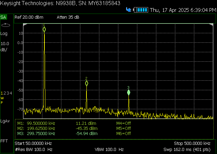
Task: Click the M5=Off marker entry
Action: tap(123, 128)
